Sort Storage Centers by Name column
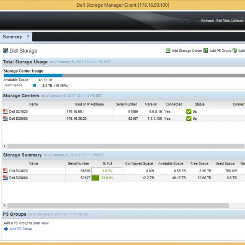Screen dimensions: 245x245 [x=34, y=104]
